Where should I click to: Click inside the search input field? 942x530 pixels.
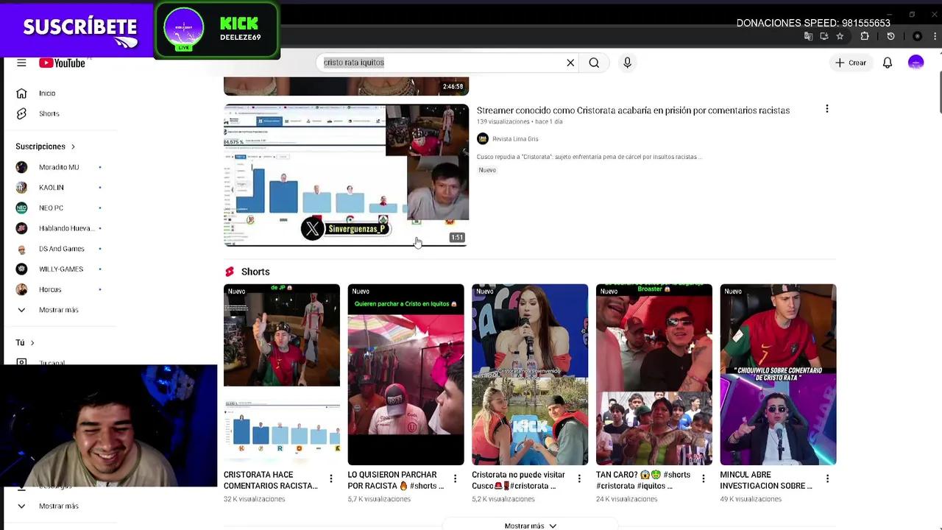pyautogui.click(x=442, y=63)
